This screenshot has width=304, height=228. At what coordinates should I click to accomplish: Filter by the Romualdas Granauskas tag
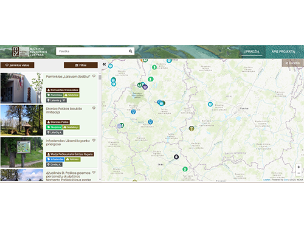click(x=63, y=90)
